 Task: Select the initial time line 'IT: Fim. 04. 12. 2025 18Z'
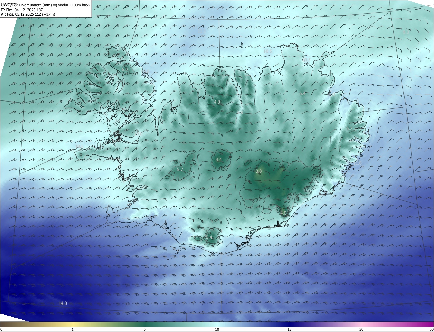click(x=22, y=10)
